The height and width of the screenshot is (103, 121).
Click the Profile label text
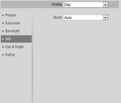point(57,5)
